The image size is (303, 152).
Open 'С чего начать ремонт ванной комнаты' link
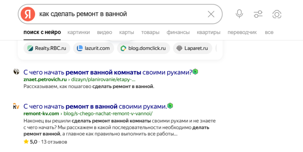click(x=108, y=72)
